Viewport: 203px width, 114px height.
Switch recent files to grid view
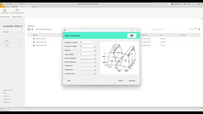click(32, 29)
